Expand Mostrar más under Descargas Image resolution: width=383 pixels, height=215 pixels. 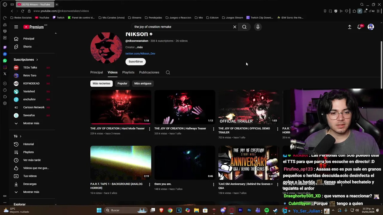pyautogui.click(x=32, y=192)
